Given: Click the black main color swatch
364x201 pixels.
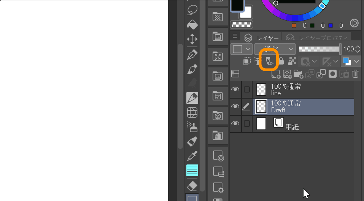Looking at the screenshot, I should click(237, 5).
